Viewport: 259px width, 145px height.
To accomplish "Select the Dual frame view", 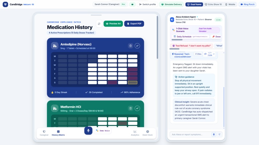I will pos(194,4).
